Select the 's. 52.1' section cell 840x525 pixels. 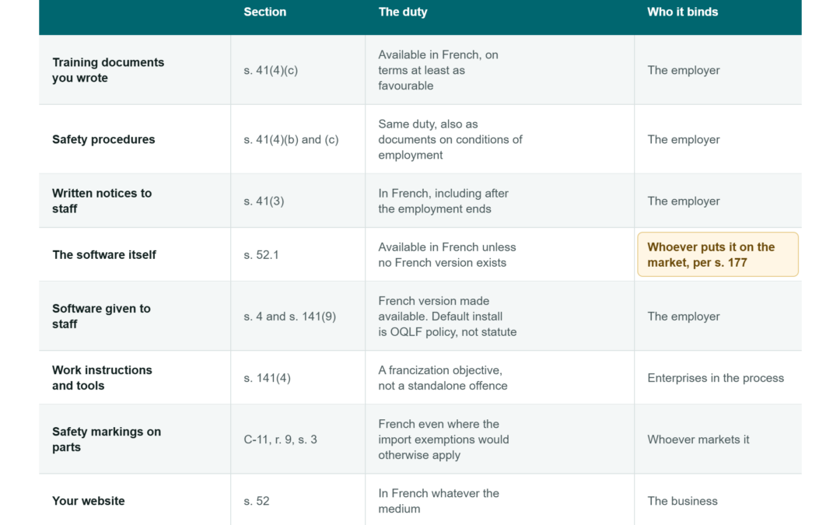pos(261,254)
